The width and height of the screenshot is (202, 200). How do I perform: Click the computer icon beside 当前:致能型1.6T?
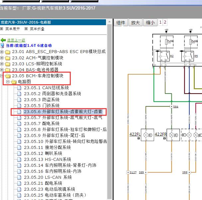click(x=2, y=45)
